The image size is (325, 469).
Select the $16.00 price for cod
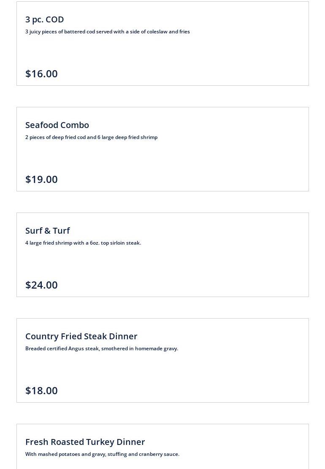coord(41,74)
